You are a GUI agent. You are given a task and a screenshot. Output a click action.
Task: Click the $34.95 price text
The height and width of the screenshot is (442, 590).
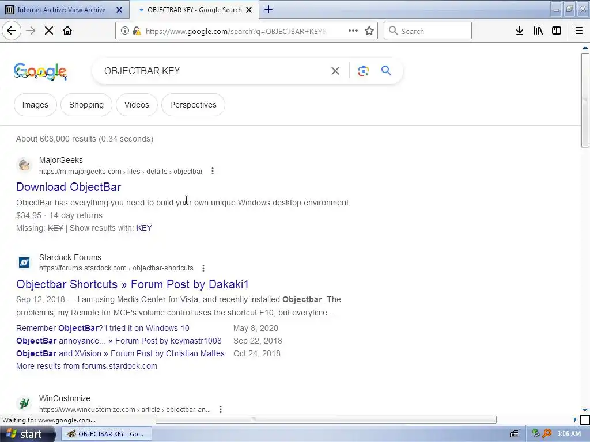(x=29, y=215)
